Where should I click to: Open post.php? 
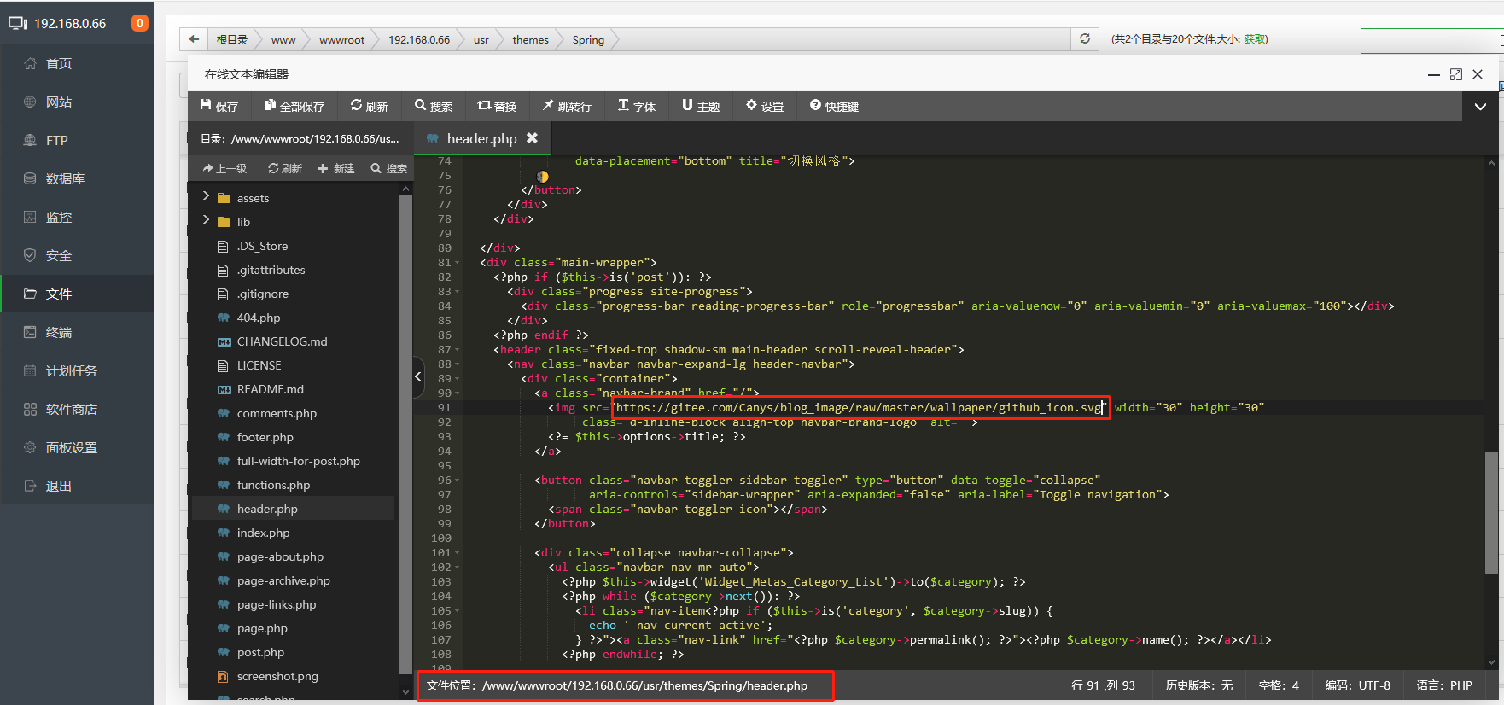[x=260, y=652]
